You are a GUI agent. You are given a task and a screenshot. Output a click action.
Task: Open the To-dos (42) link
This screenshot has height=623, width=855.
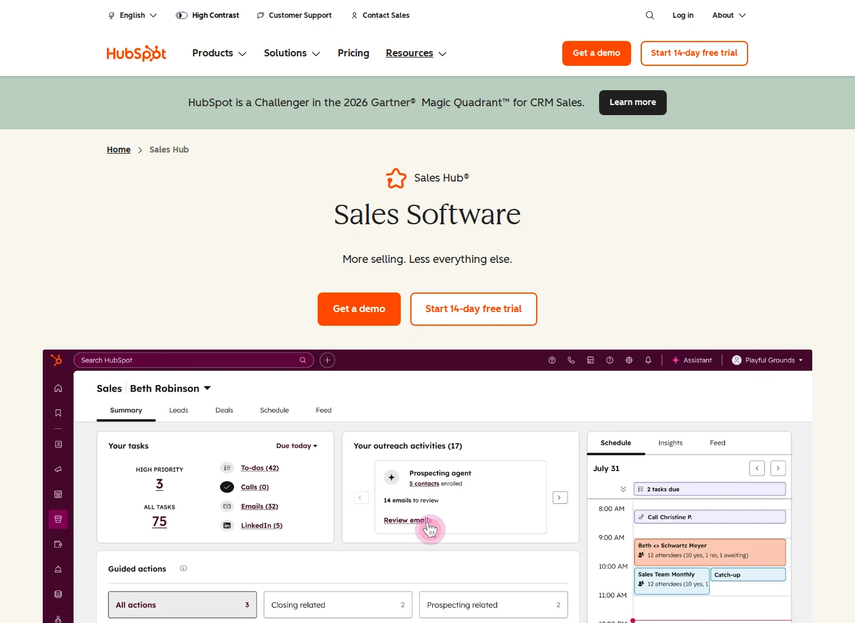coord(260,468)
